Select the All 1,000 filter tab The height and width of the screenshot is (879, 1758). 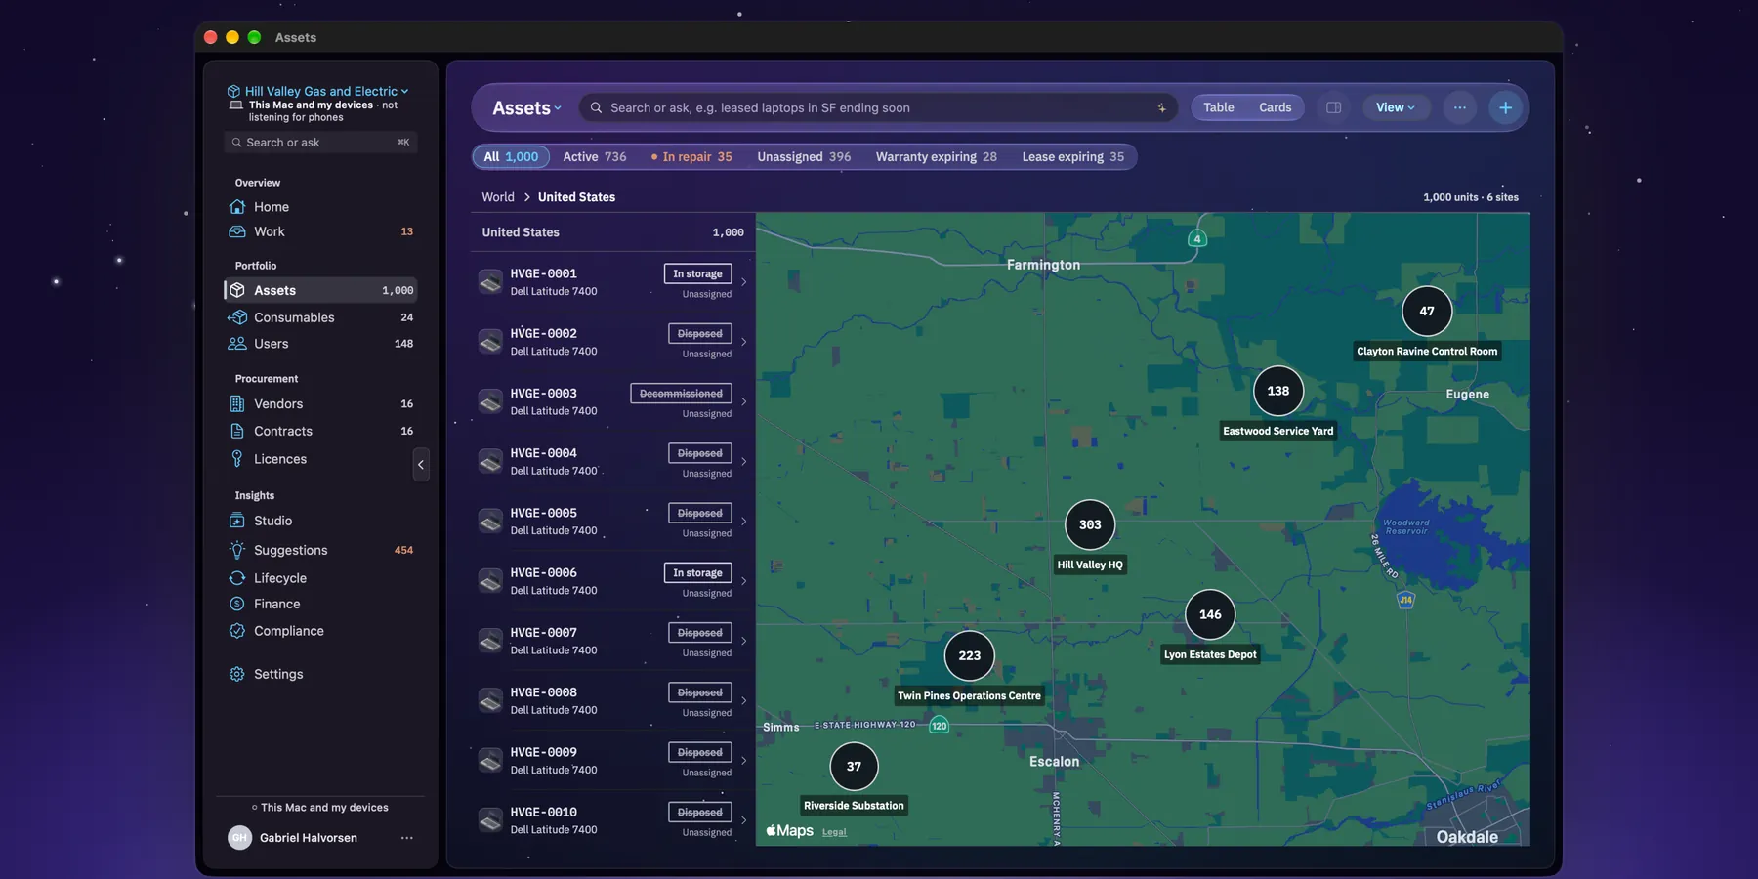point(511,156)
